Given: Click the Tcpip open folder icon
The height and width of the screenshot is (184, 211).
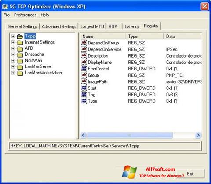Looking at the screenshot, I should point(20,36).
